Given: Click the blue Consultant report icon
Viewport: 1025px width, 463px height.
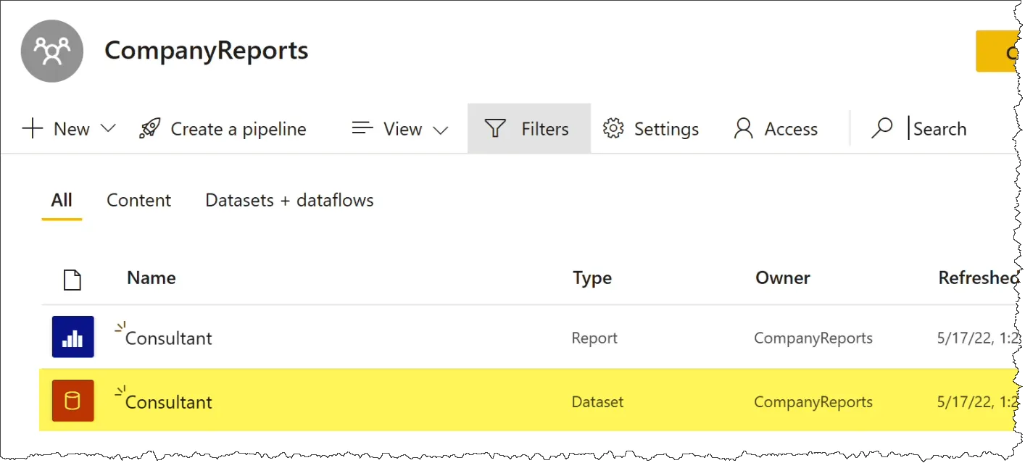Looking at the screenshot, I should pyautogui.click(x=72, y=337).
